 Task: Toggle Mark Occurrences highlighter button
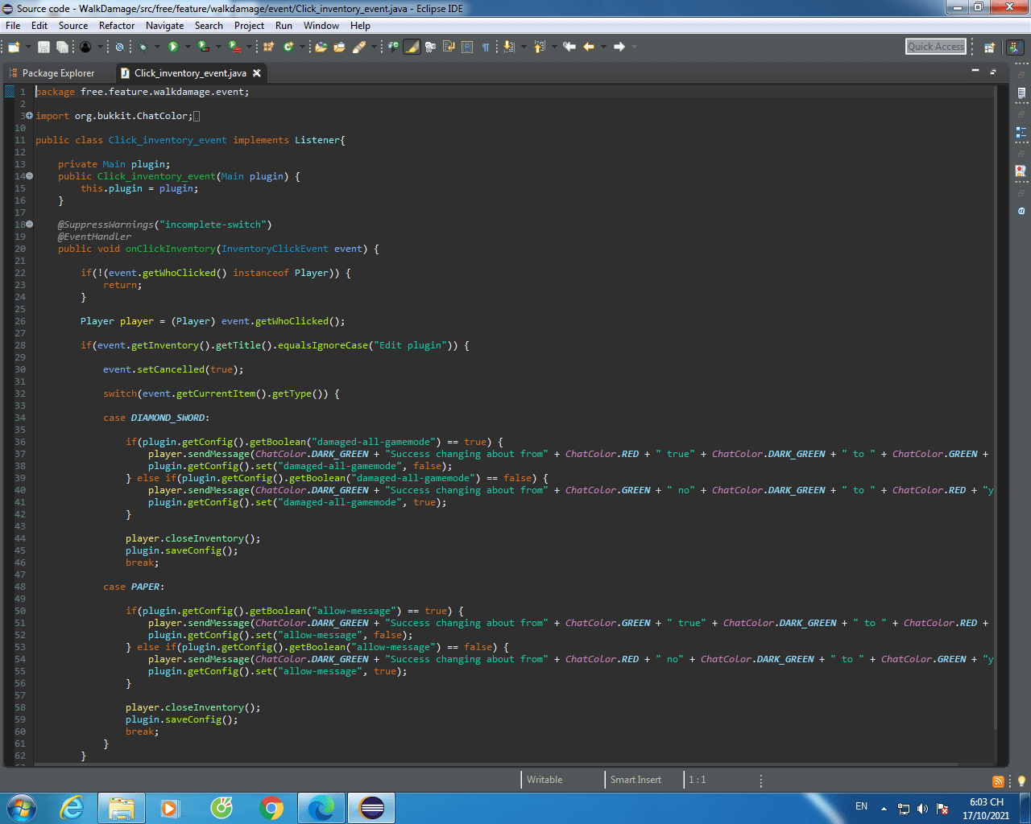(412, 47)
